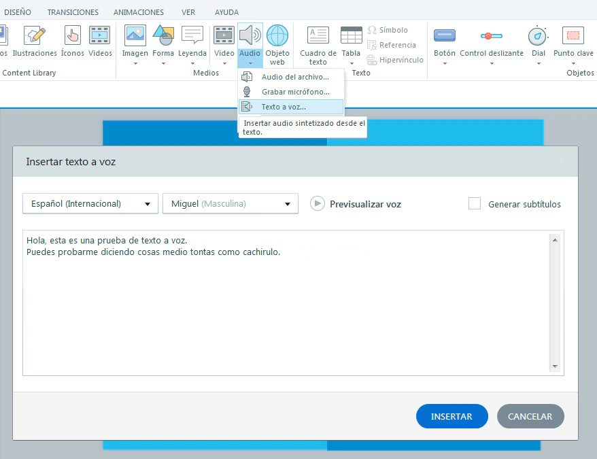
Task: Expand the Leyenda dropdown arrow
Action: (192, 64)
